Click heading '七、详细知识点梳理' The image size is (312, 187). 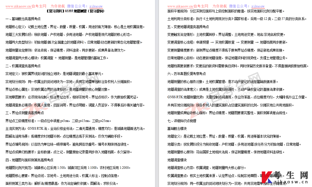coord(182,121)
